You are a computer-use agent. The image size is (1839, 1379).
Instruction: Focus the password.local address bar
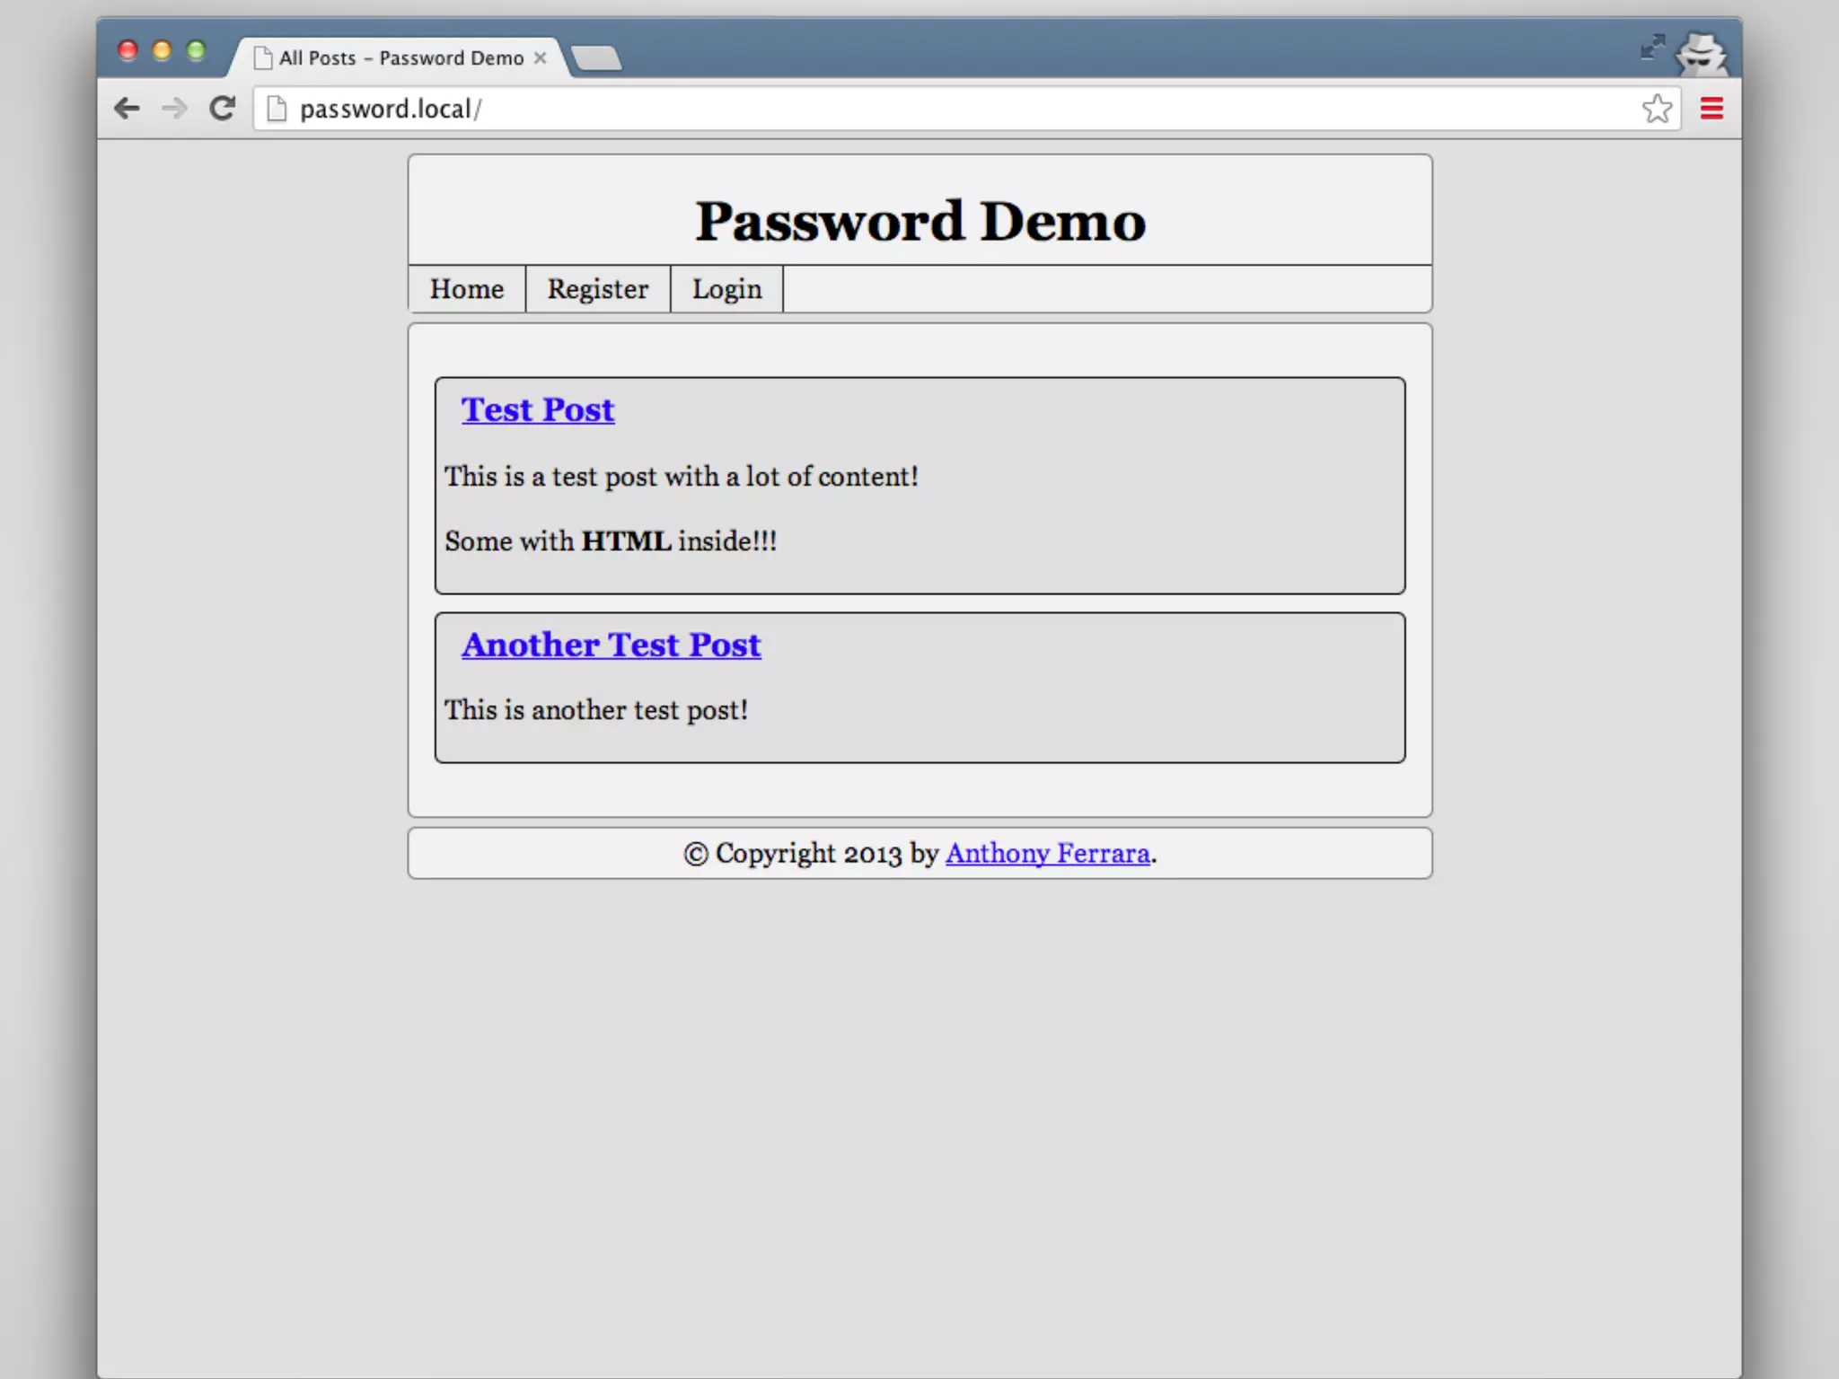click(898, 109)
